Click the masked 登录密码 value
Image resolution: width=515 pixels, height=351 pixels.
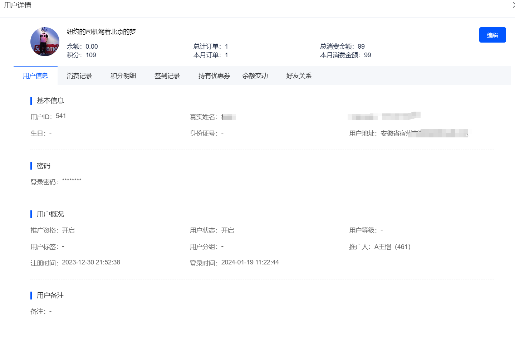72,181
